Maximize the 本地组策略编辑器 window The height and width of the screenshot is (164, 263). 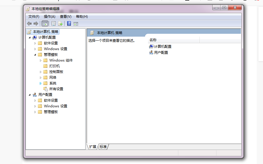224,8
